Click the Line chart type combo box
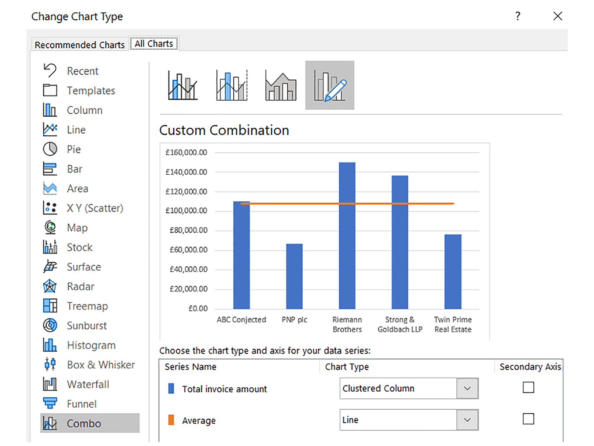The image size is (594, 446). pyautogui.click(x=398, y=420)
